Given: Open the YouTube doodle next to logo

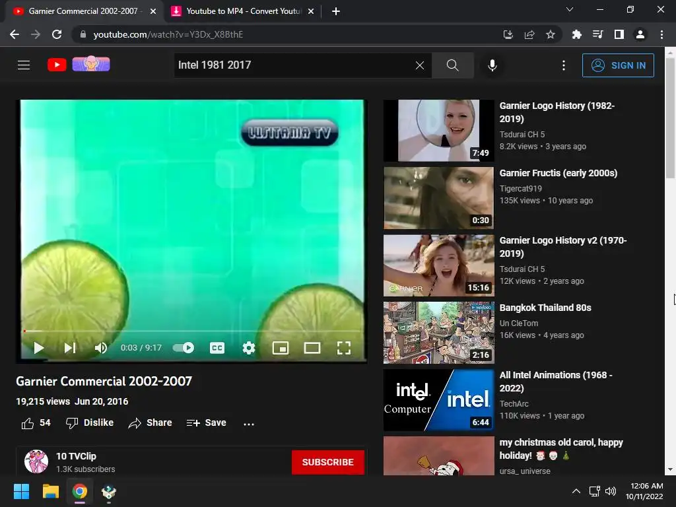Looking at the screenshot, I should point(91,64).
